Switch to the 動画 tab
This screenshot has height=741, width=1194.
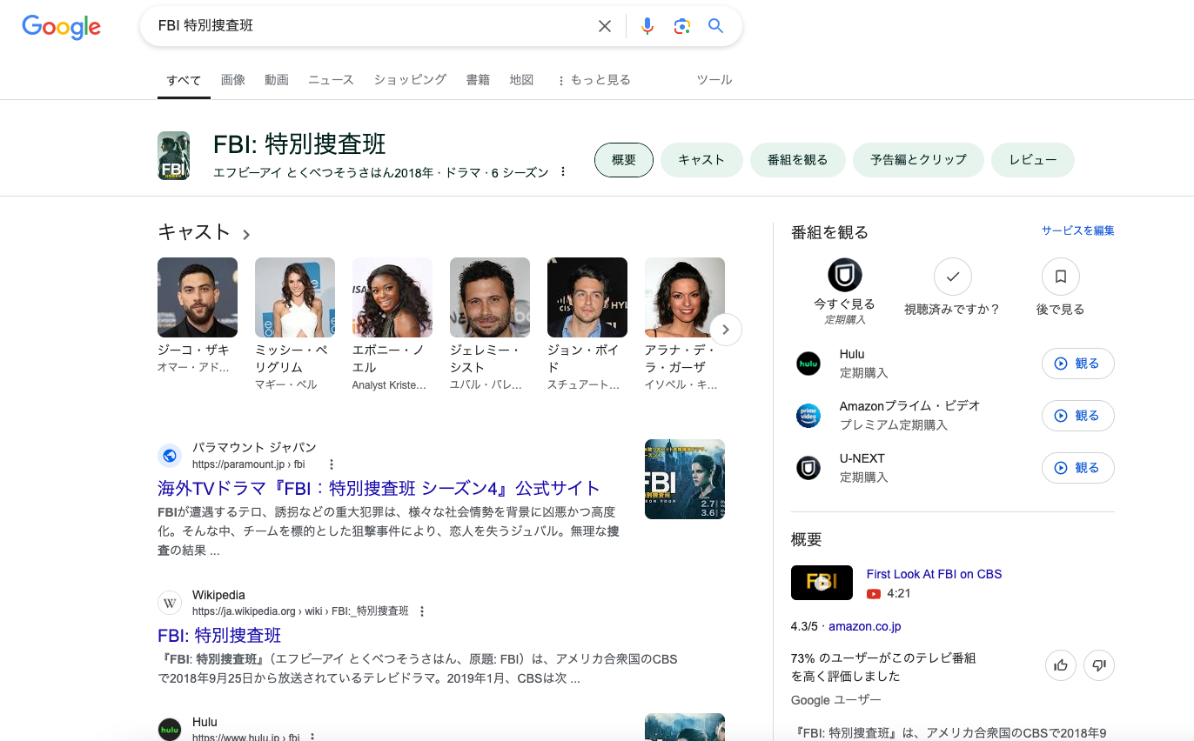point(277,80)
